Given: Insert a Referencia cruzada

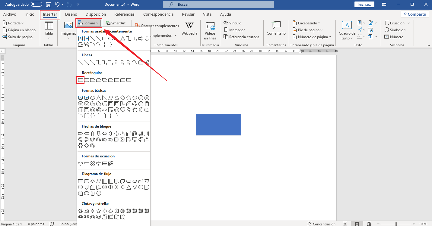Looking at the screenshot, I should [x=241, y=37].
